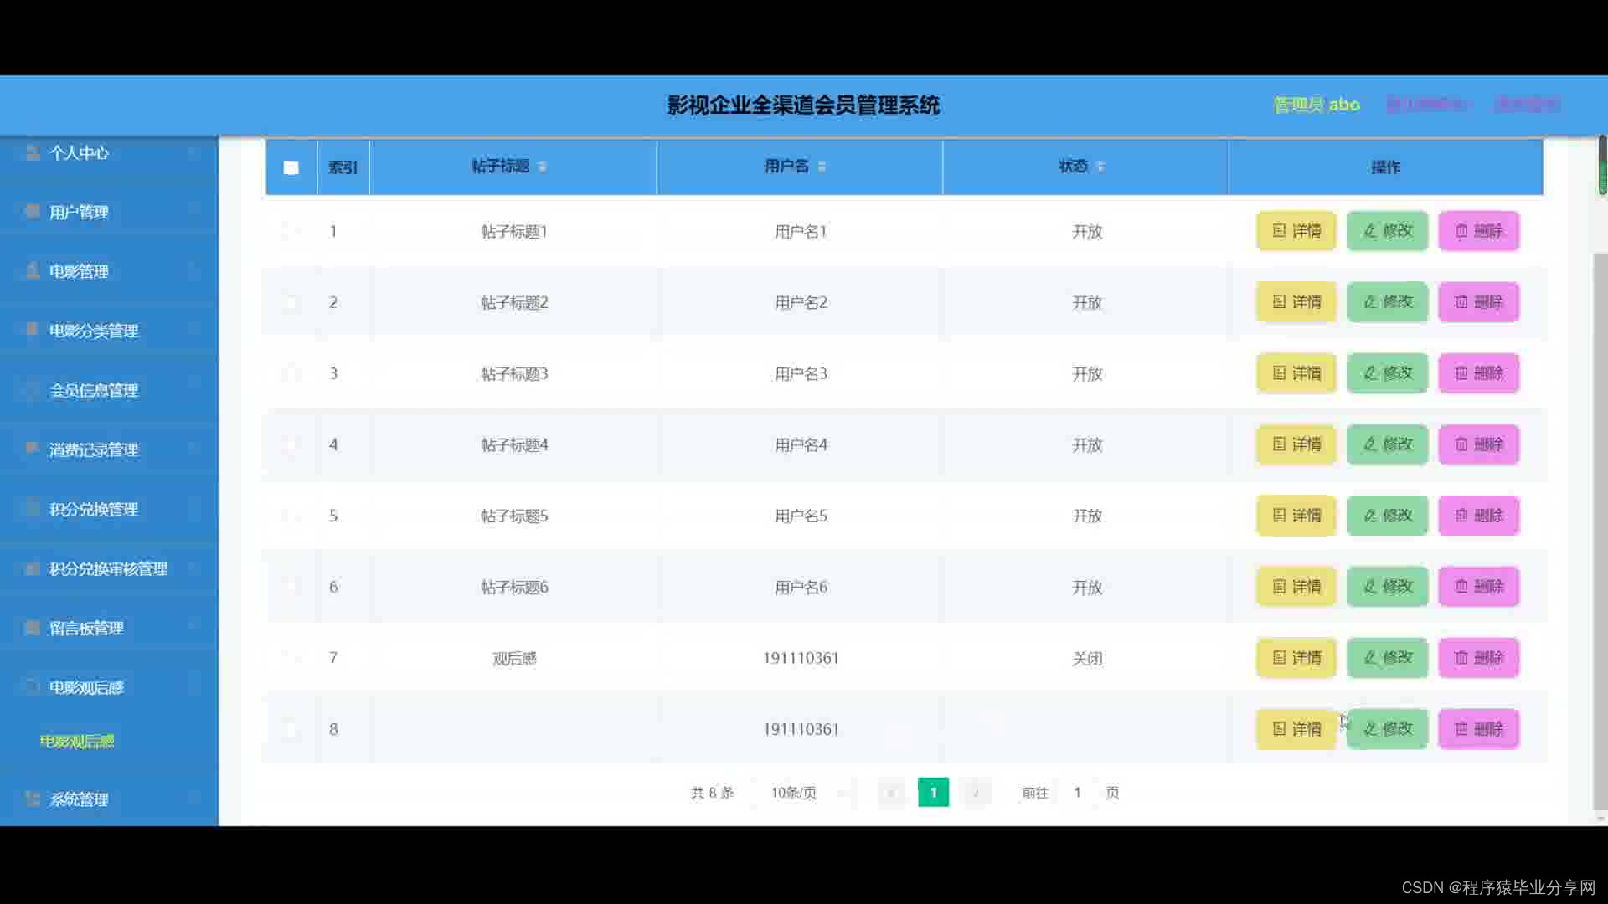Click the 个人中心 sidebar icon
Image resolution: width=1608 pixels, height=904 pixels.
tap(33, 152)
